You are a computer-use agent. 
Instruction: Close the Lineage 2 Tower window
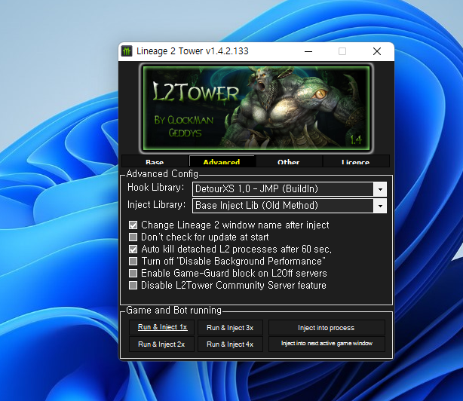coord(376,51)
